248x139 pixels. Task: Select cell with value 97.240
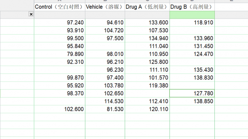(59, 23)
